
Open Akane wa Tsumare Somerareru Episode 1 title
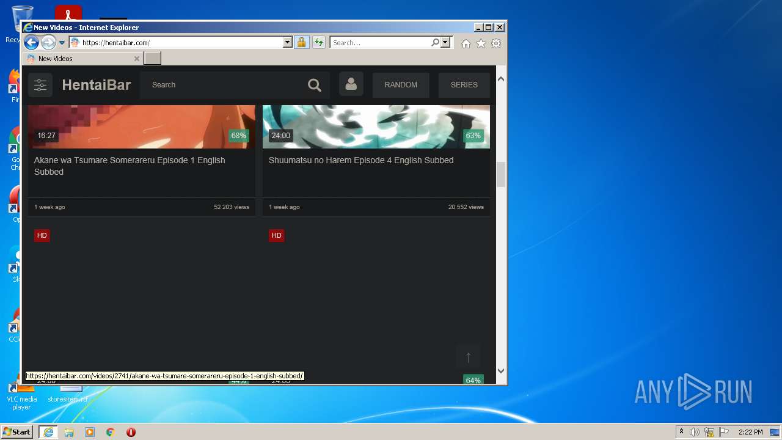point(130,166)
